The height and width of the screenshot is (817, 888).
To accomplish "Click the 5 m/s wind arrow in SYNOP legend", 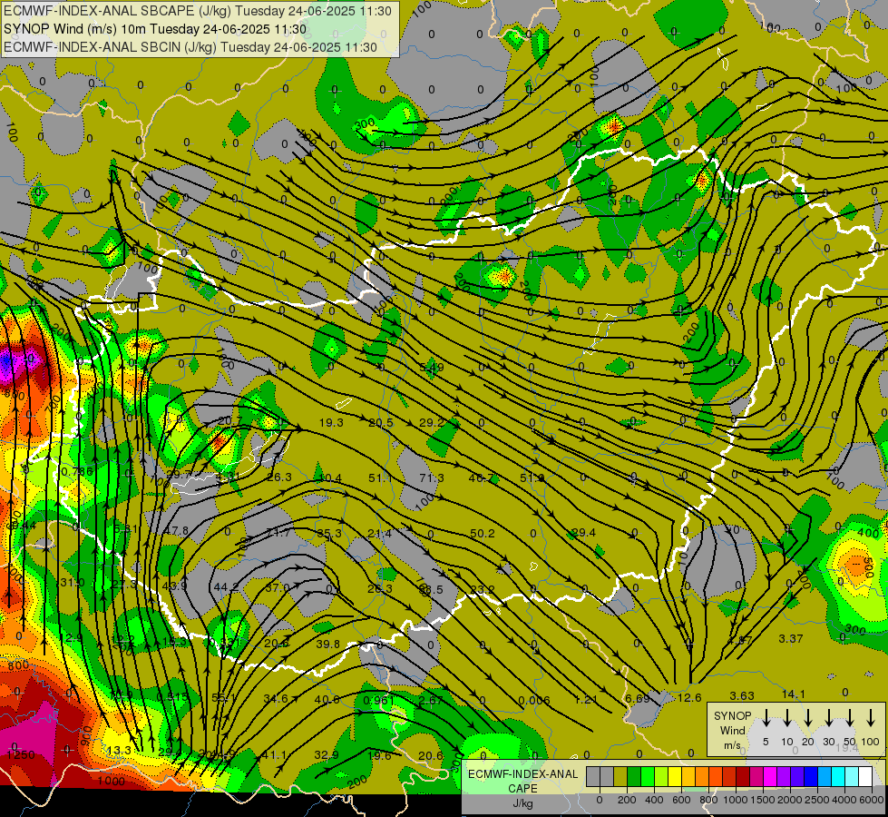I will (x=766, y=717).
